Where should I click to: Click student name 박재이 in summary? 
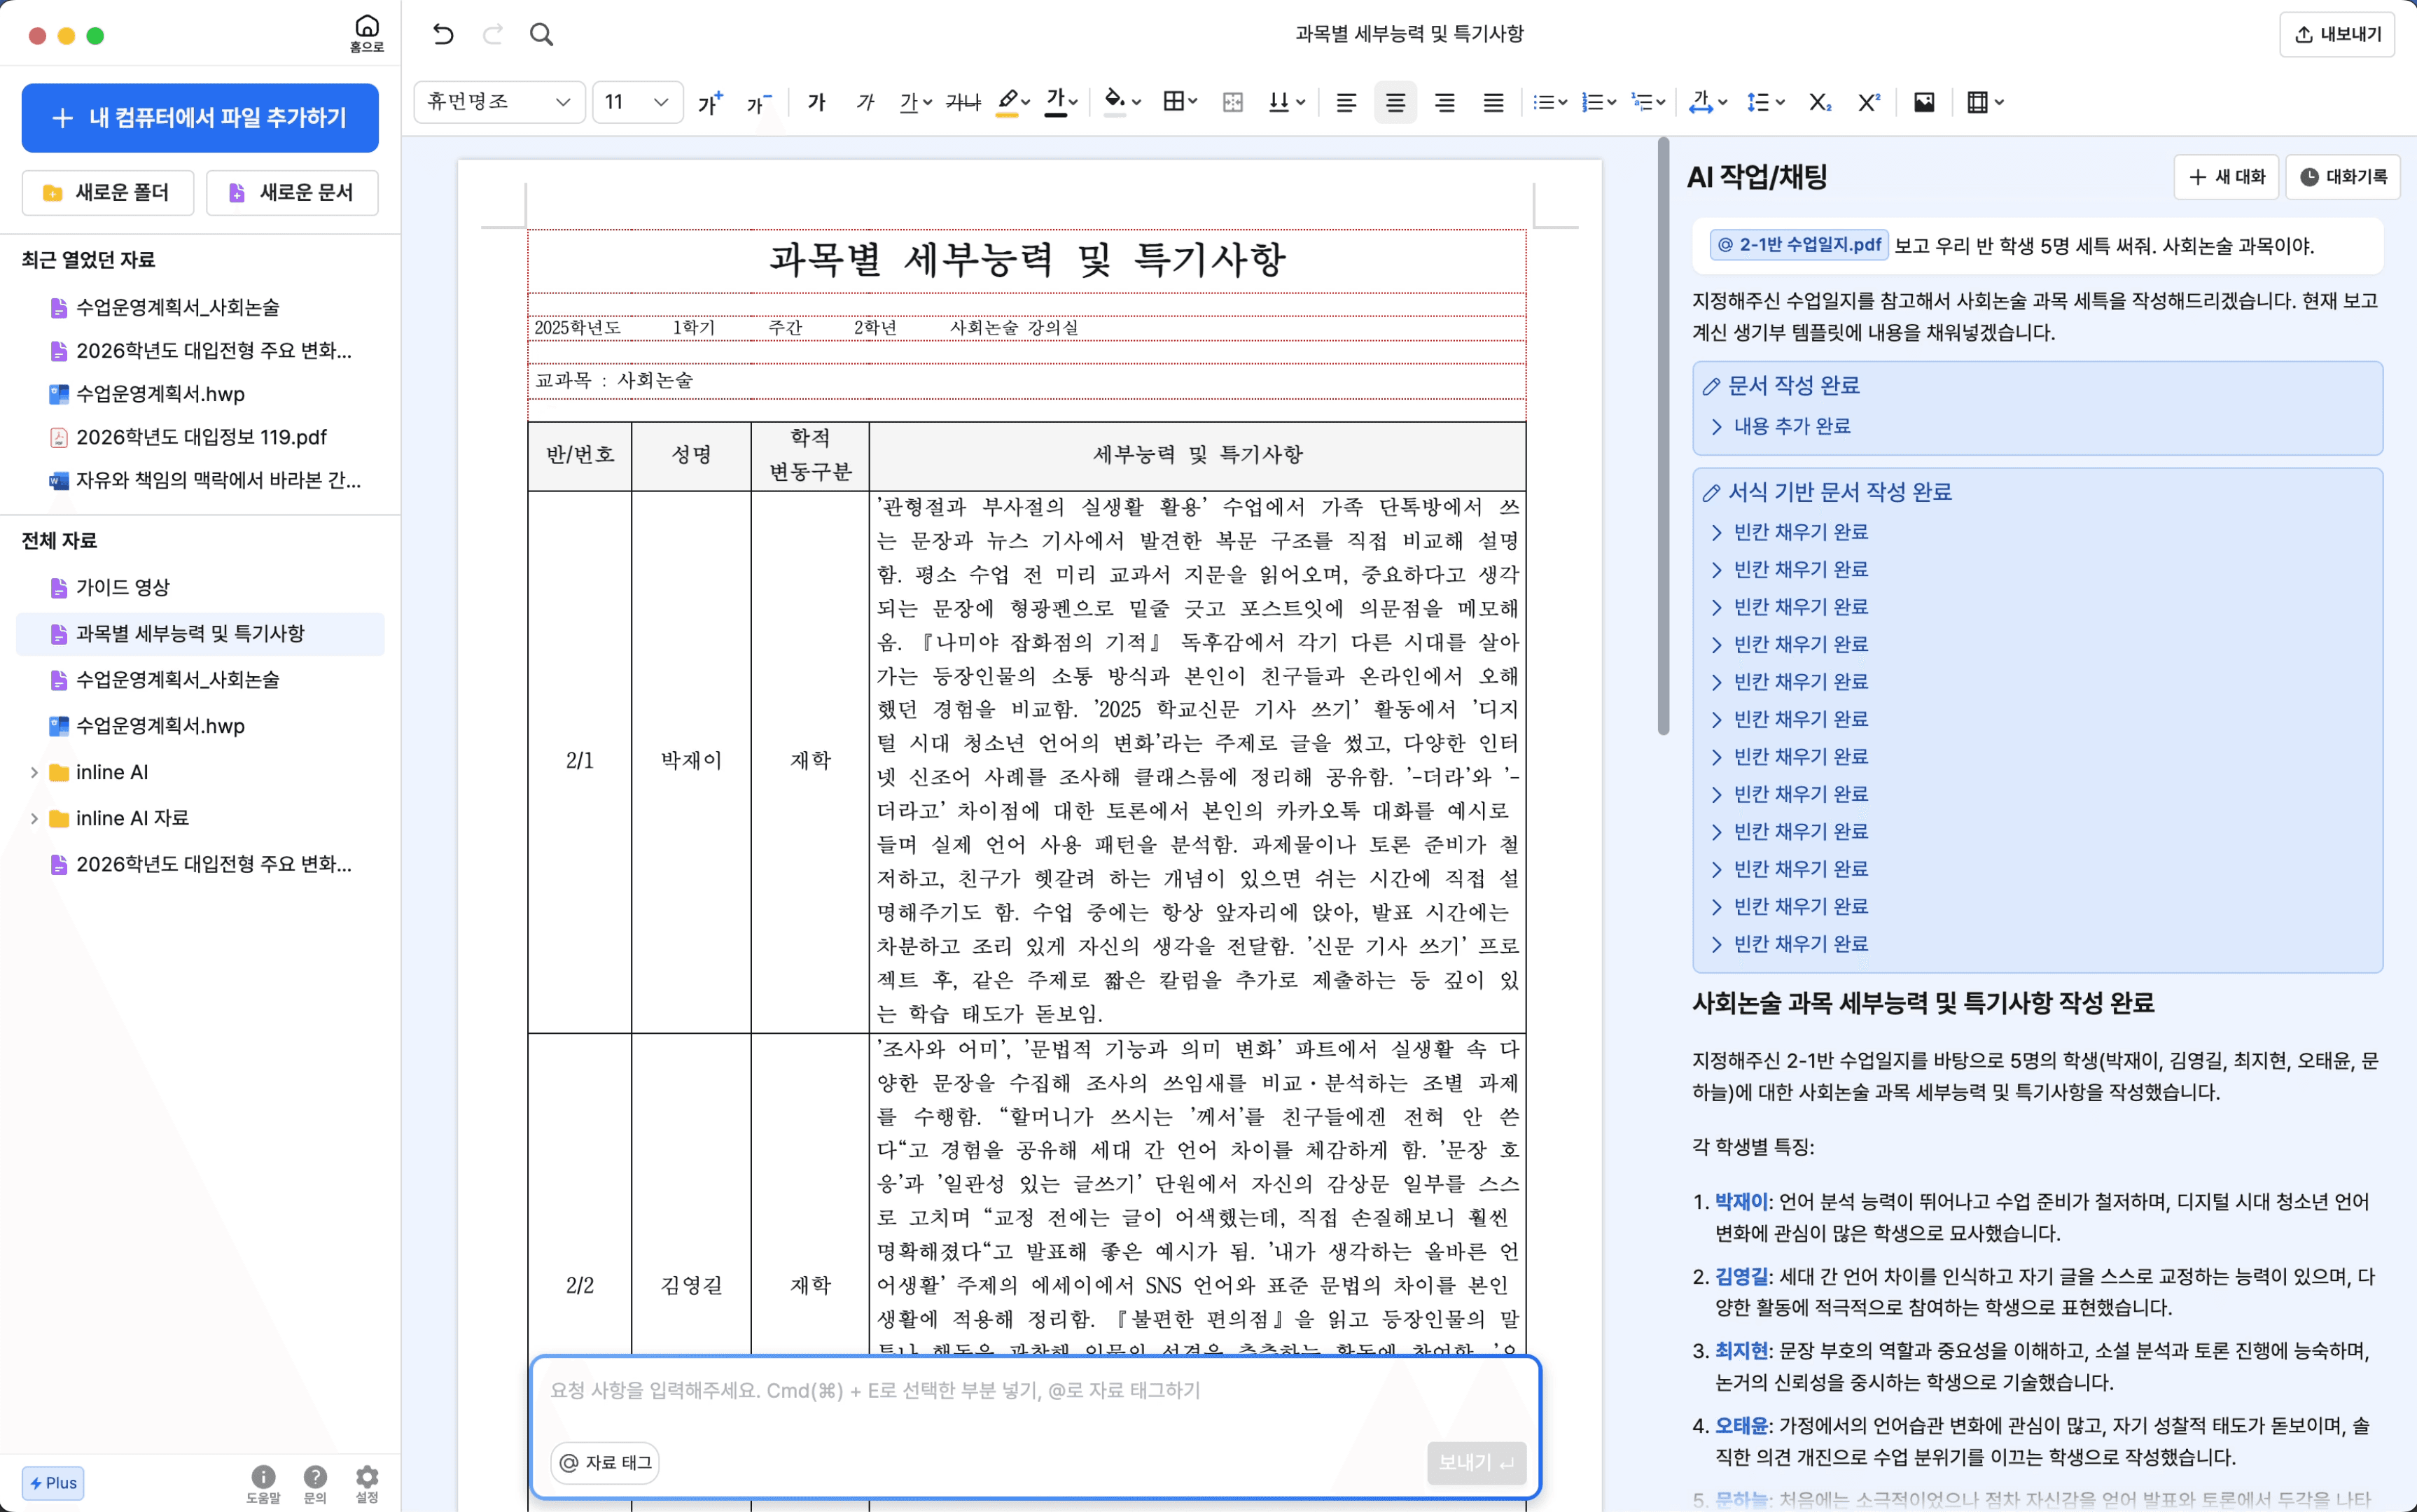pyautogui.click(x=1741, y=1201)
